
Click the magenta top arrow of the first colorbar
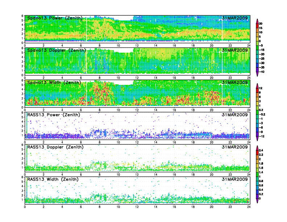point(257,21)
